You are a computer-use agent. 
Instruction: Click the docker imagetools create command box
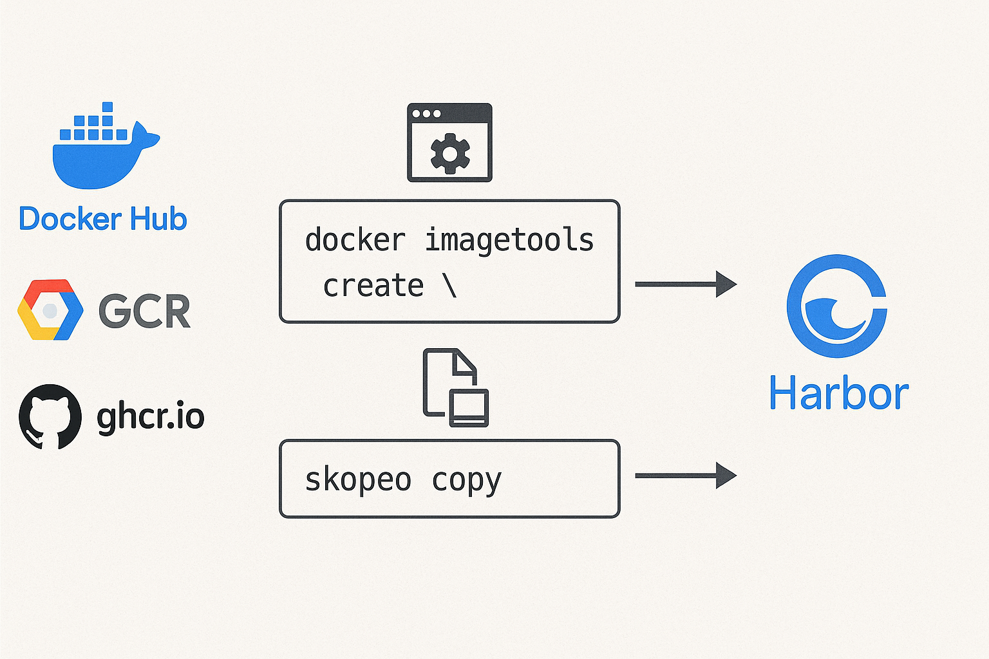pyautogui.click(x=449, y=261)
